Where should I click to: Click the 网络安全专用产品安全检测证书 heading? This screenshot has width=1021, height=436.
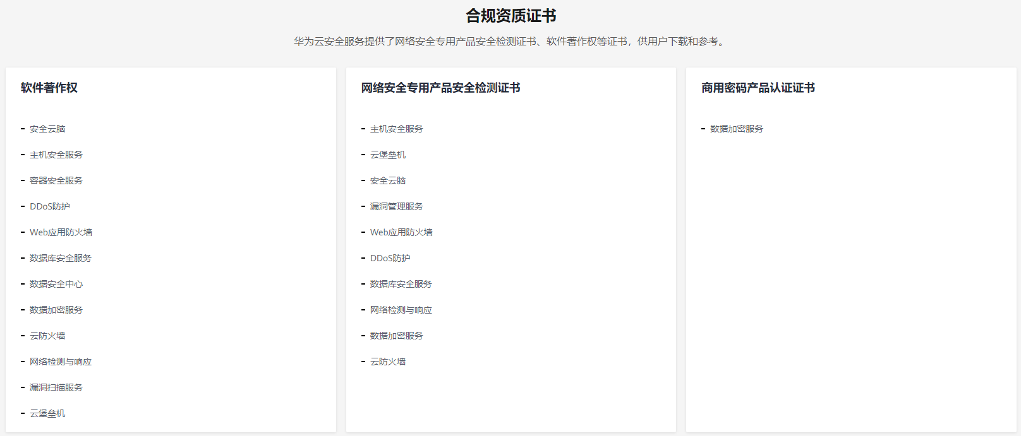coord(440,88)
